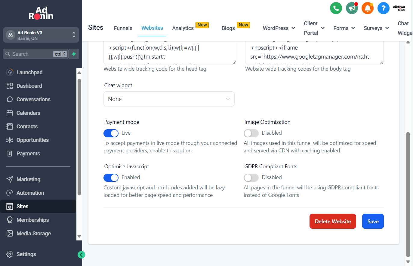Expand the Ad Ronin V3 account switcher
Image resolution: width=413 pixels, height=266 pixels.
(x=41, y=35)
